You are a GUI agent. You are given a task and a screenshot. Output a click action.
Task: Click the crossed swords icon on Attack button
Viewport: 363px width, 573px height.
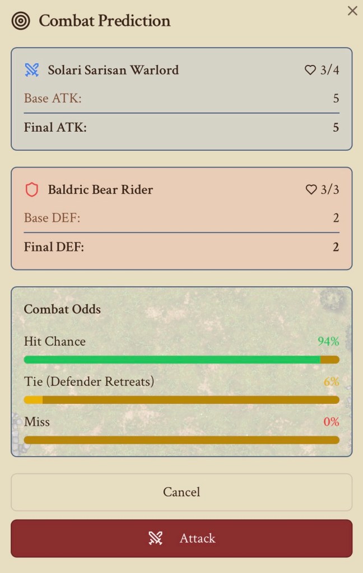[155, 538]
